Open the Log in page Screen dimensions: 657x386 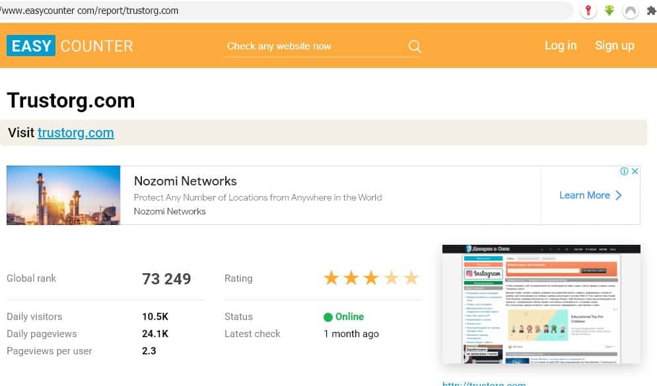560,46
